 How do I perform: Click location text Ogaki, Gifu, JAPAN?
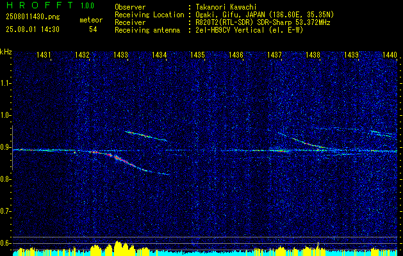tap(231, 15)
